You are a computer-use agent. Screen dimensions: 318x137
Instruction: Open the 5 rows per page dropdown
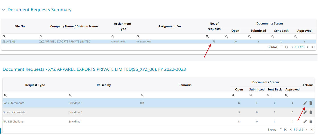(274, 130)
